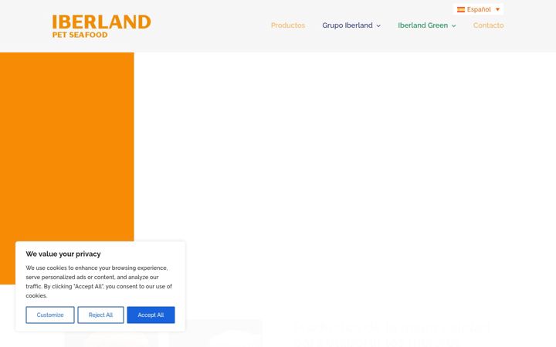Accept all cookies
Viewport: 556px width, 347px height.
(x=151, y=315)
